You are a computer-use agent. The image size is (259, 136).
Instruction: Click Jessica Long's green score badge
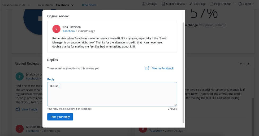pyautogui.click(x=19, y=76)
